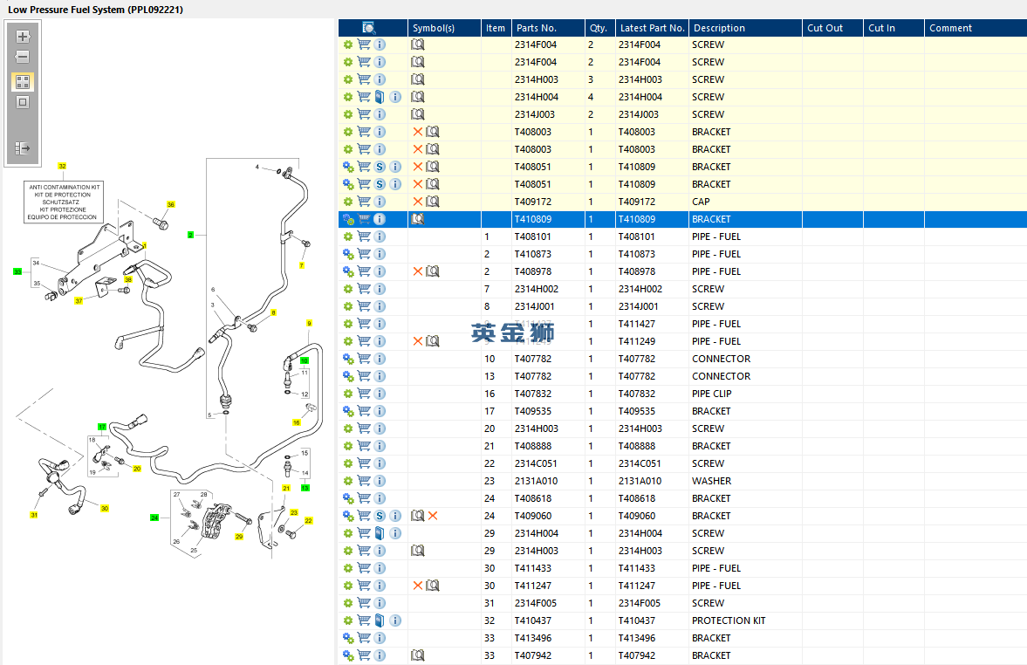The height and width of the screenshot is (665, 1027).
Task: Open info for 2131A010 WASHER
Action: 380,481
